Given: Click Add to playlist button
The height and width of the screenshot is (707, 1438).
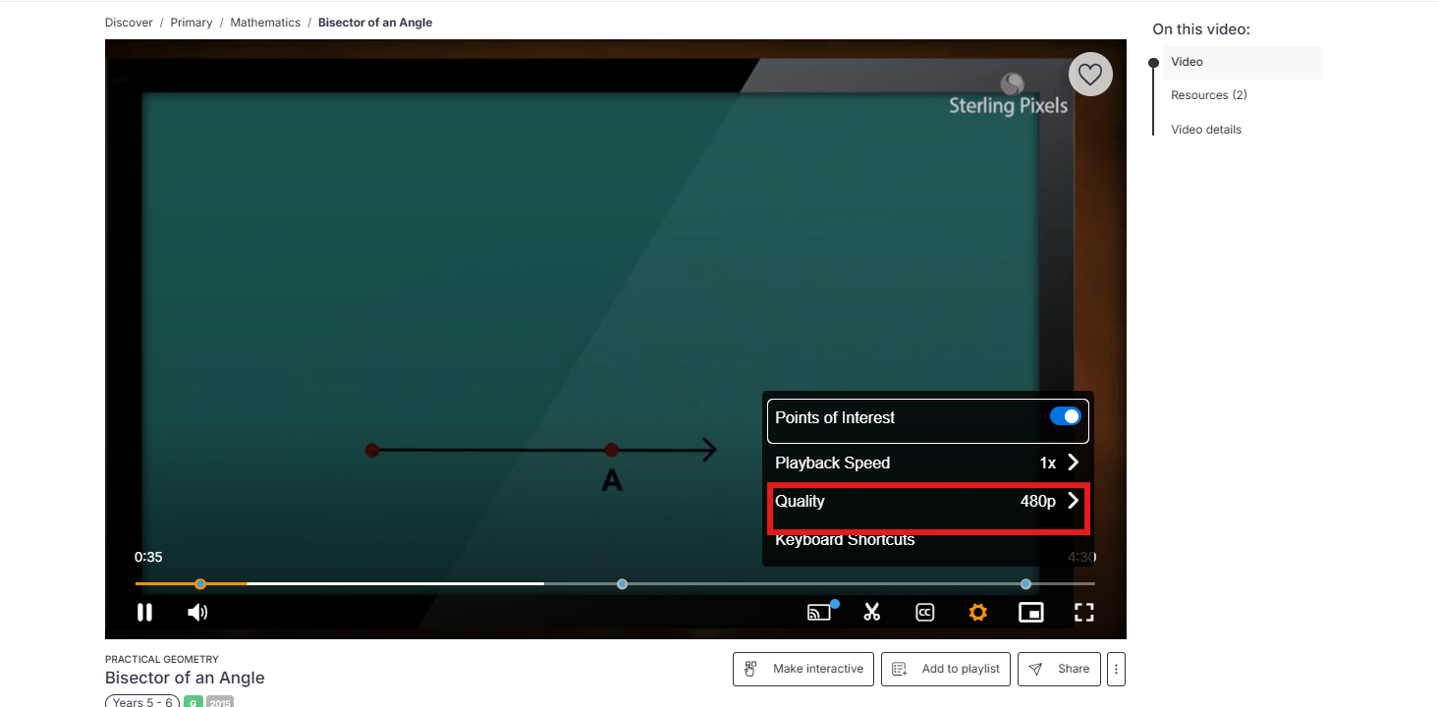Looking at the screenshot, I should [946, 669].
